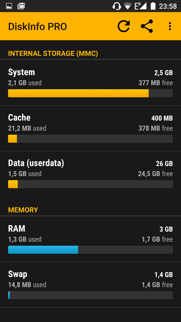This screenshot has width=181, height=322.
Task: Open the System partition entry
Action: (x=90, y=83)
